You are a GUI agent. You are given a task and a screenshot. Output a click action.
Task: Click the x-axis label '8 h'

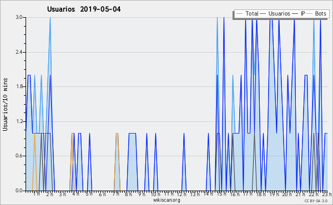pyautogui.click(x=128, y=194)
